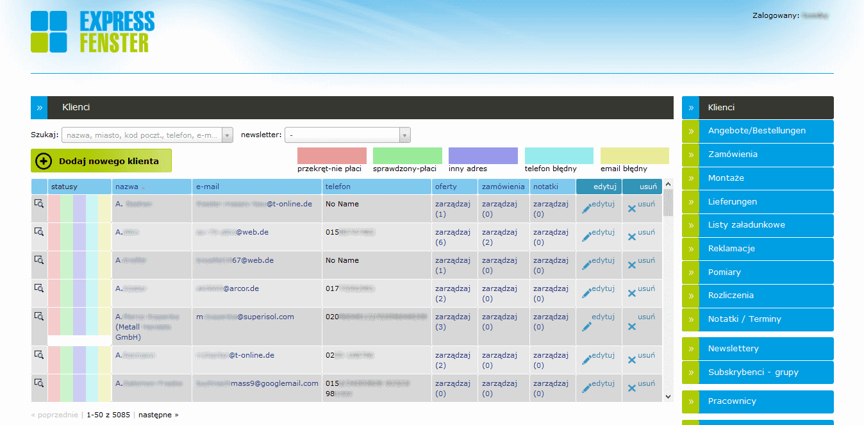Image resolution: width=864 pixels, height=425 pixels.
Task: Click the pink przekręt-nie płaci legend swatch
Action: [331, 155]
